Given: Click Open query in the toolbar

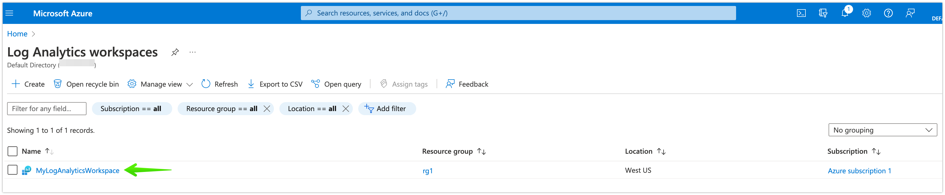Looking at the screenshot, I should point(336,84).
